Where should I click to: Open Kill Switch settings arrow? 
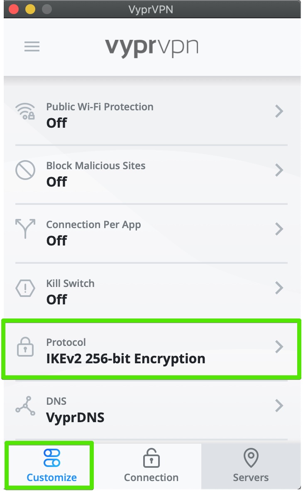[279, 287]
